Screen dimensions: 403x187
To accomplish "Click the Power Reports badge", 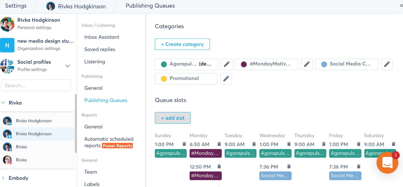I will [117, 146].
